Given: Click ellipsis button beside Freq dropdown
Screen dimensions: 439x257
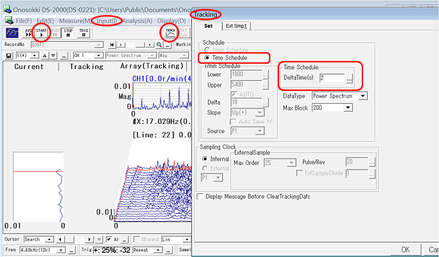Looking at the screenshot, I should tap(72, 250).
